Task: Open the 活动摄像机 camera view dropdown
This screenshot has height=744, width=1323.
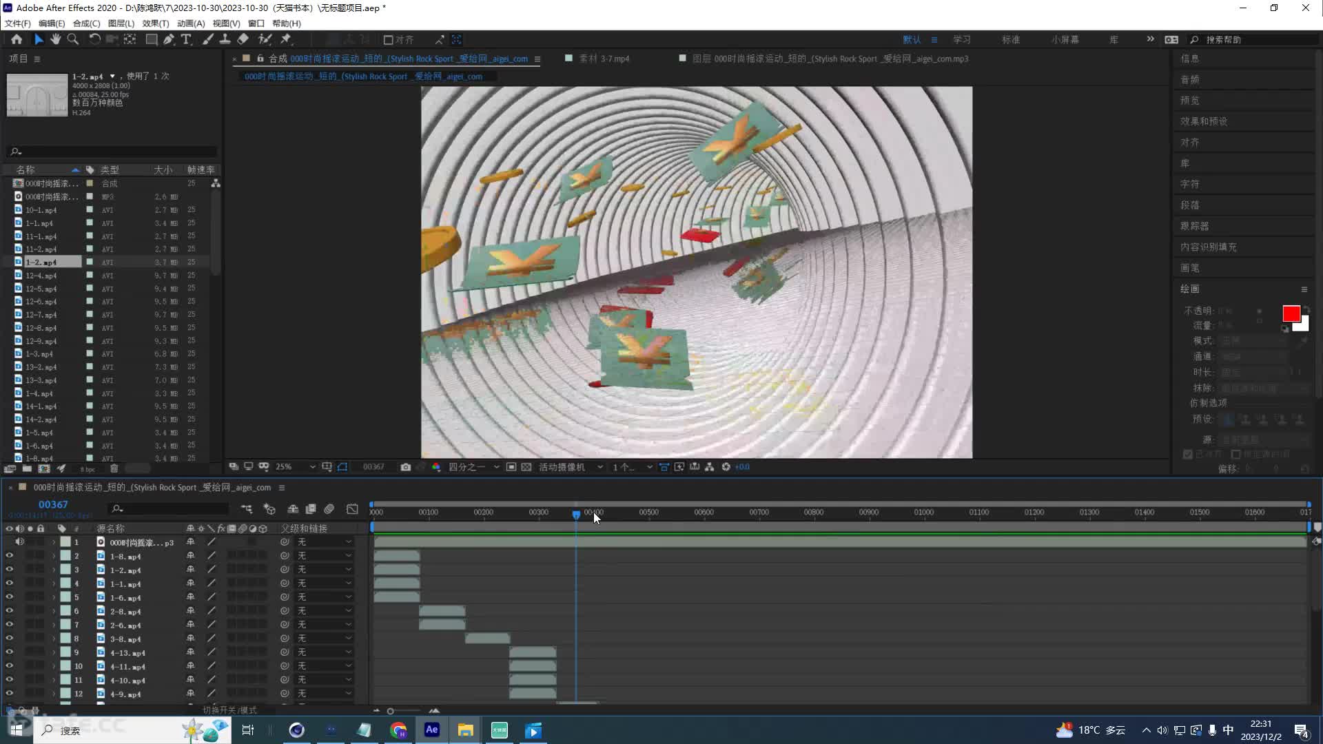Action: (571, 467)
